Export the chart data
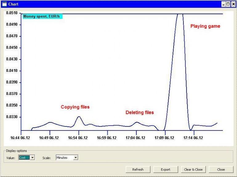 166,169
